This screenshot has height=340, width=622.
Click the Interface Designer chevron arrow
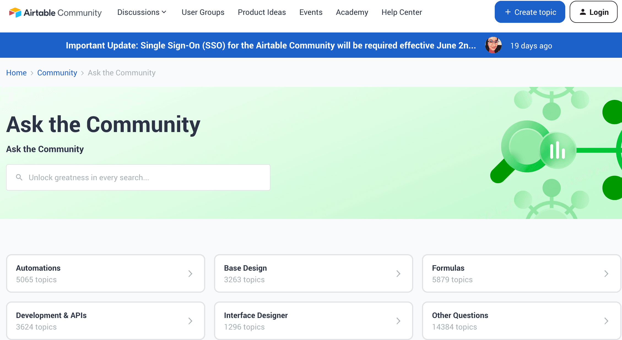[x=398, y=321]
